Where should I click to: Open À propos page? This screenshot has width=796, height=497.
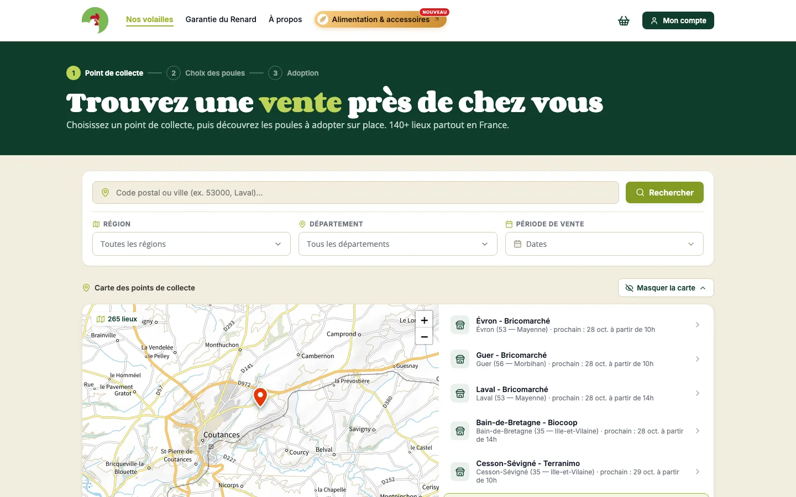tap(285, 19)
